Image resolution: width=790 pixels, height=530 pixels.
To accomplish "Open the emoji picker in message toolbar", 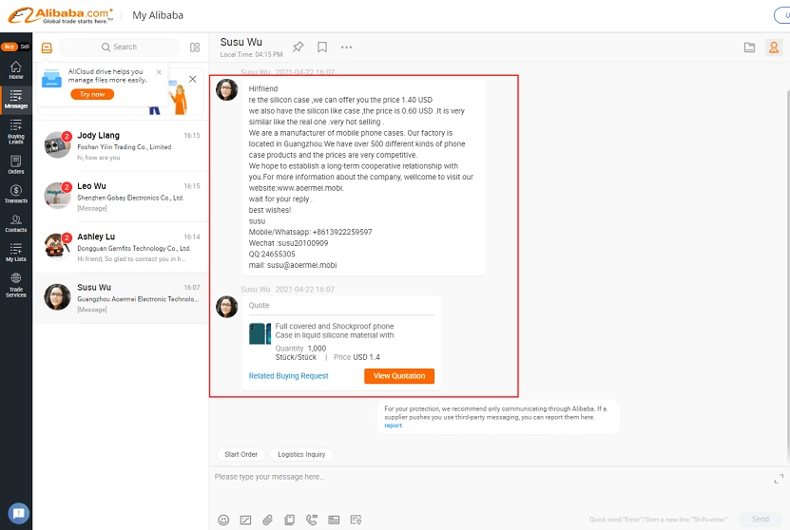I will click(223, 520).
